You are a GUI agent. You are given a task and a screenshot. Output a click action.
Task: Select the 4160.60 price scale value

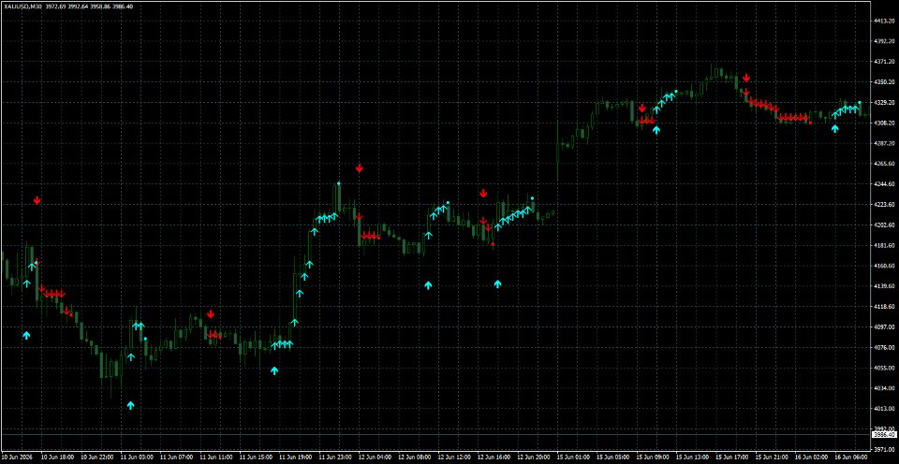click(885, 266)
